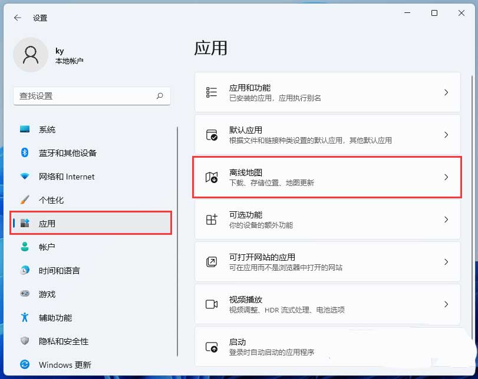The image size is (478, 379).
Task: Open 个性化 settings category
Action: (51, 200)
